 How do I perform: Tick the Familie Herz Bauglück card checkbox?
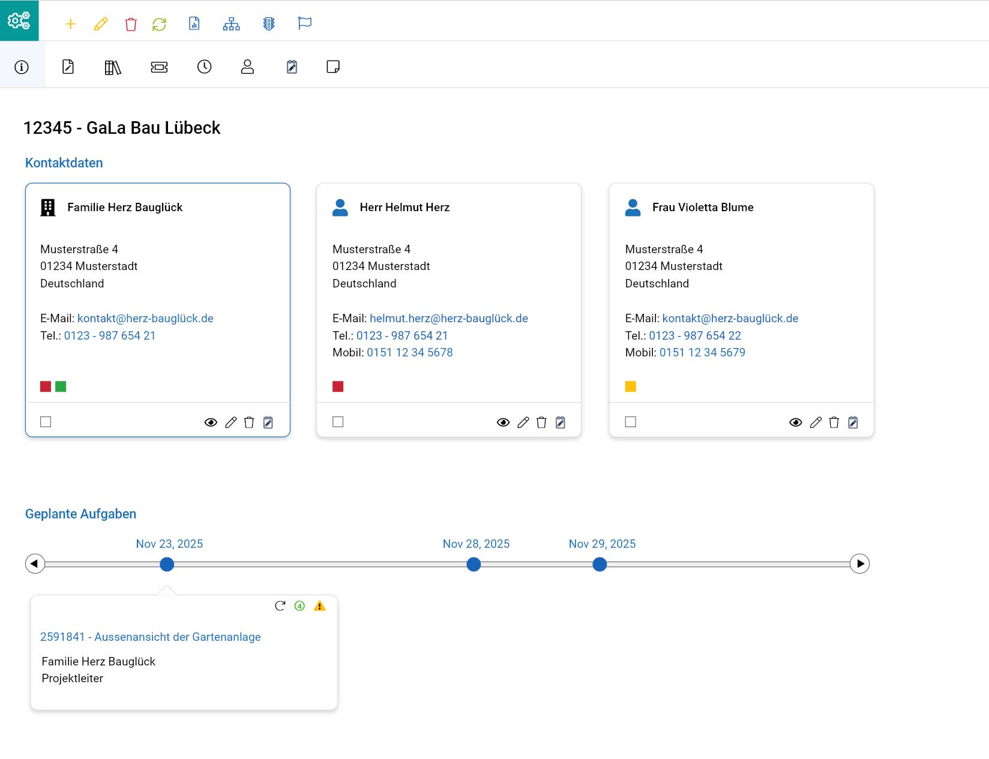click(x=46, y=422)
